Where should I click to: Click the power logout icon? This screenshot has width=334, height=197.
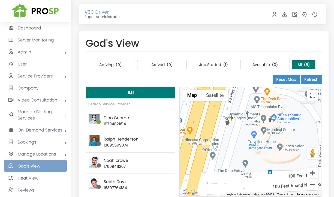pyautogui.click(x=315, y=14)
